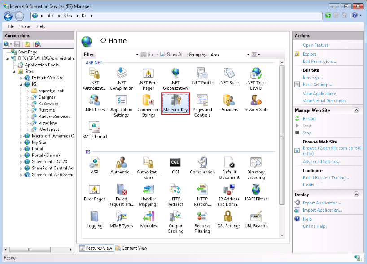Open the SSL Settings icon
The image size is (367, 264).
click(229, 220)
